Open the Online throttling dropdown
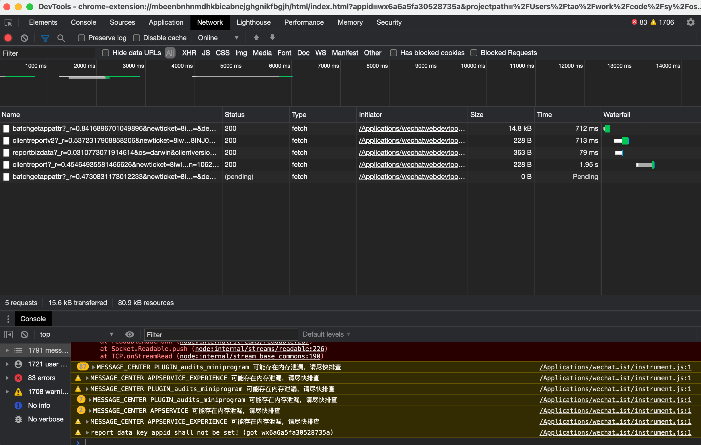Viewport: 701px width, 445px height. (x=218, y=38)
